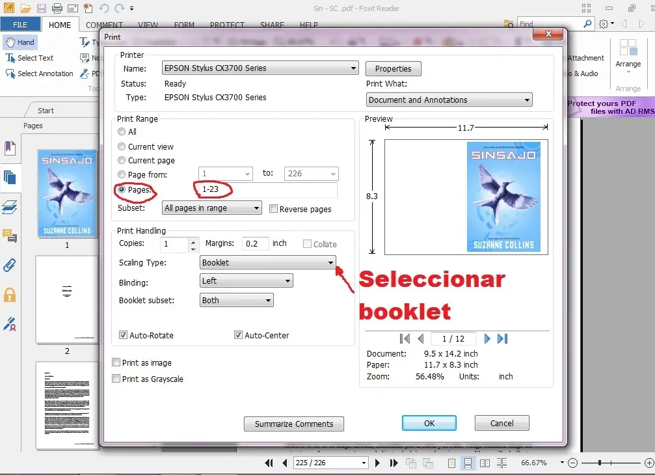Switch to the SHARE ribbon tab
Viewport: 655px width, 475px height.
(272, 25)
